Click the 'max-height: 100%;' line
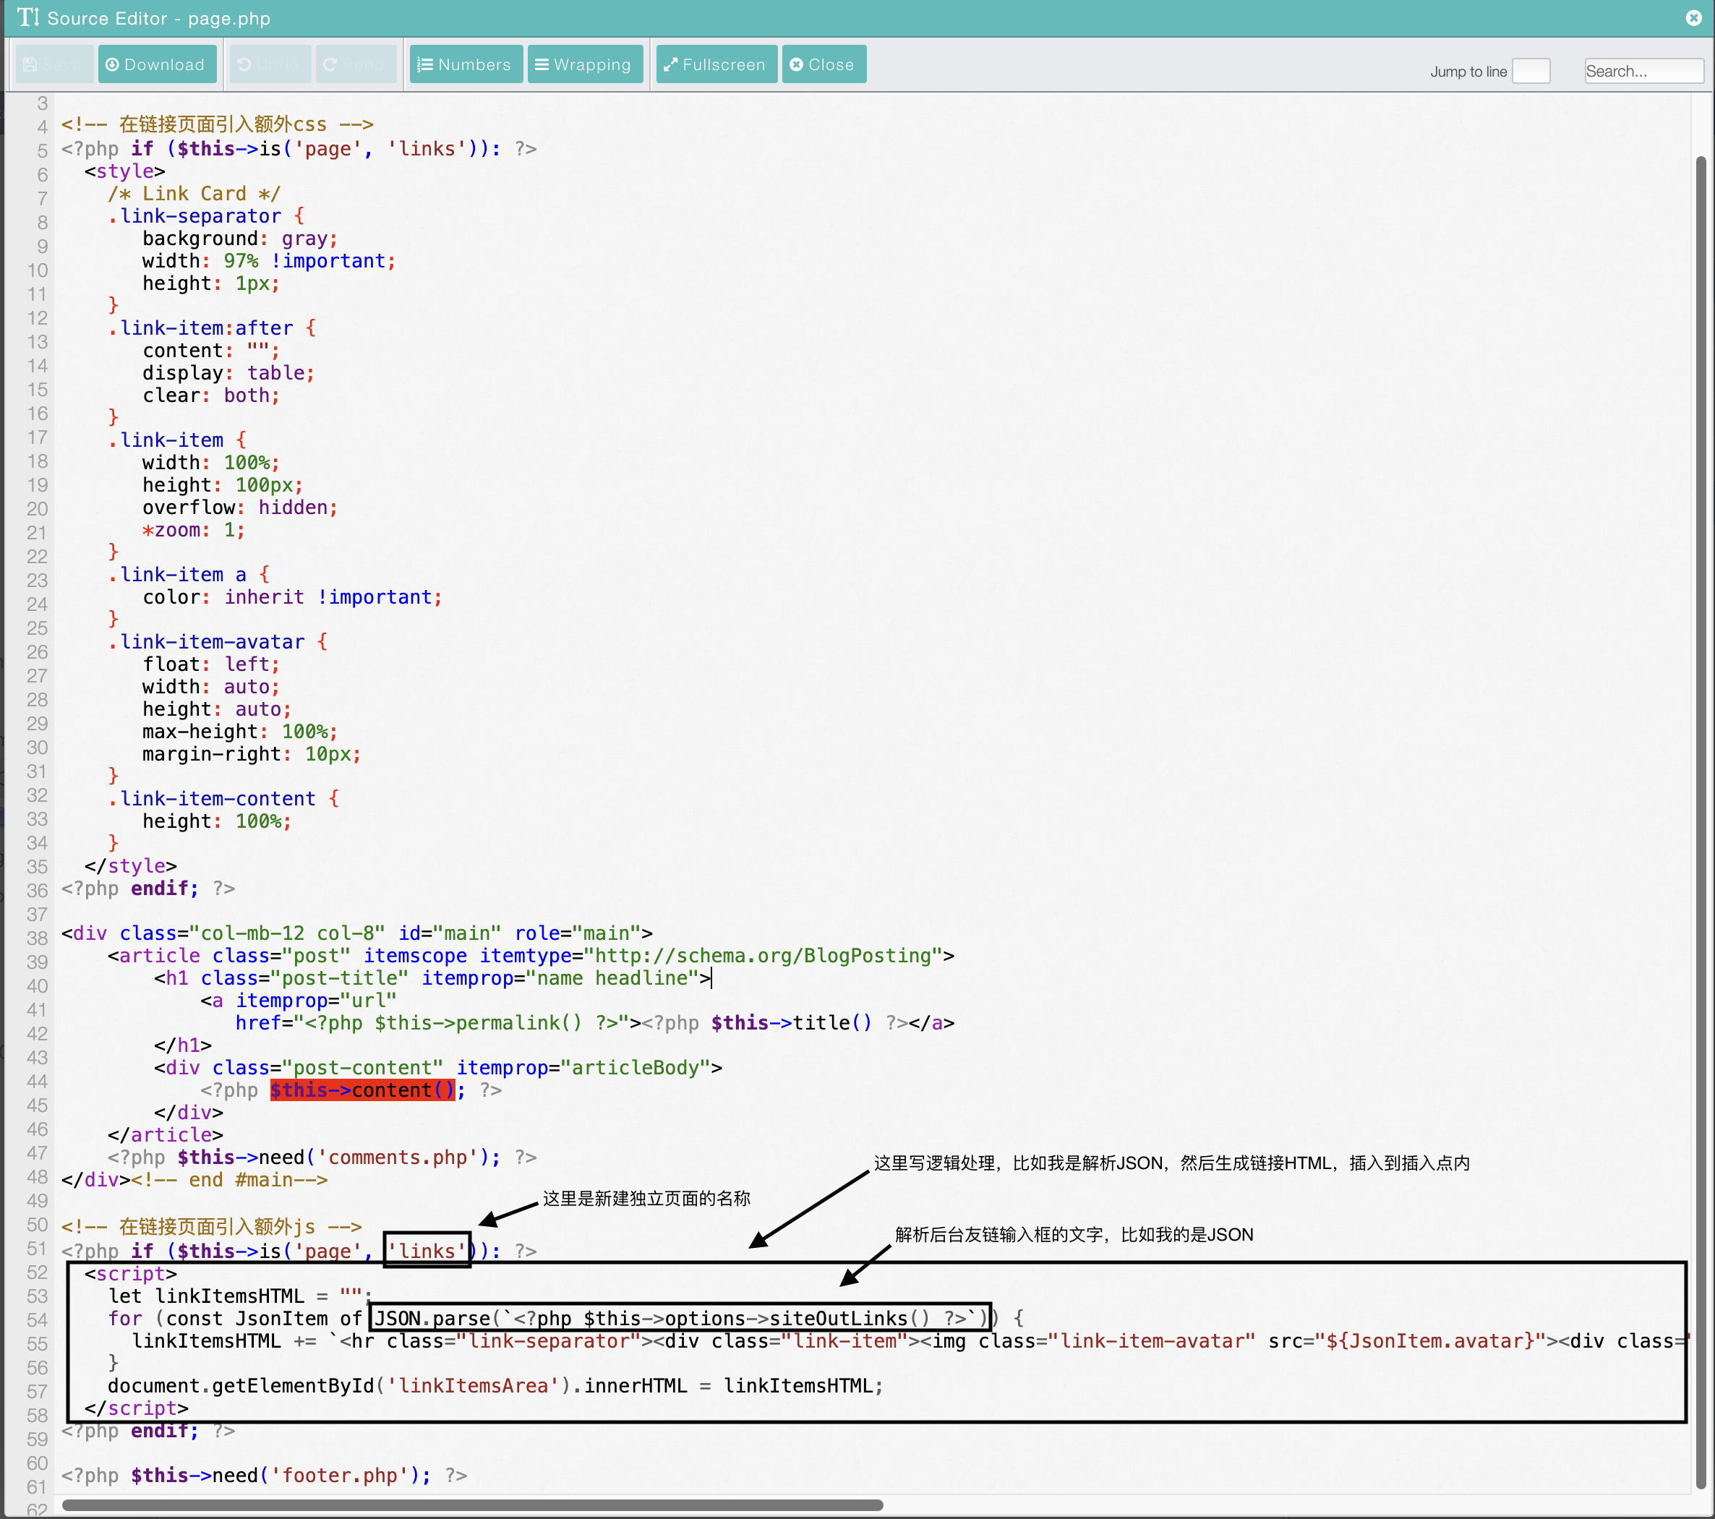 coord(240,732)
